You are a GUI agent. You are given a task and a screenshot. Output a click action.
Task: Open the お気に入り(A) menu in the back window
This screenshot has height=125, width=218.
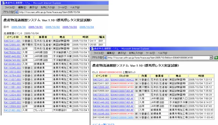point(48,7)
